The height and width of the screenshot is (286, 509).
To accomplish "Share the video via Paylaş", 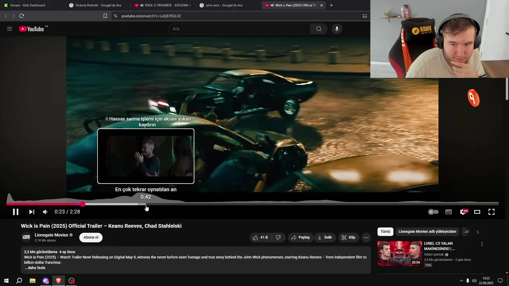I will [x=300, y=238].
